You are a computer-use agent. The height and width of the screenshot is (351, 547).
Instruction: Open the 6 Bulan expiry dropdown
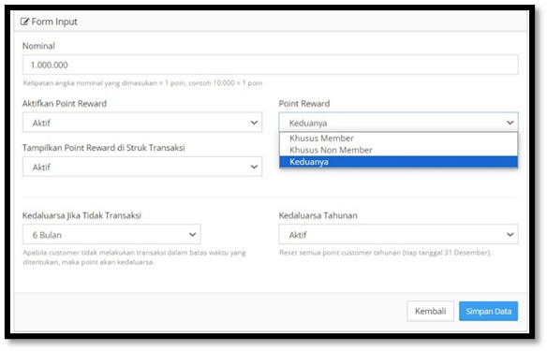[111, 234]
